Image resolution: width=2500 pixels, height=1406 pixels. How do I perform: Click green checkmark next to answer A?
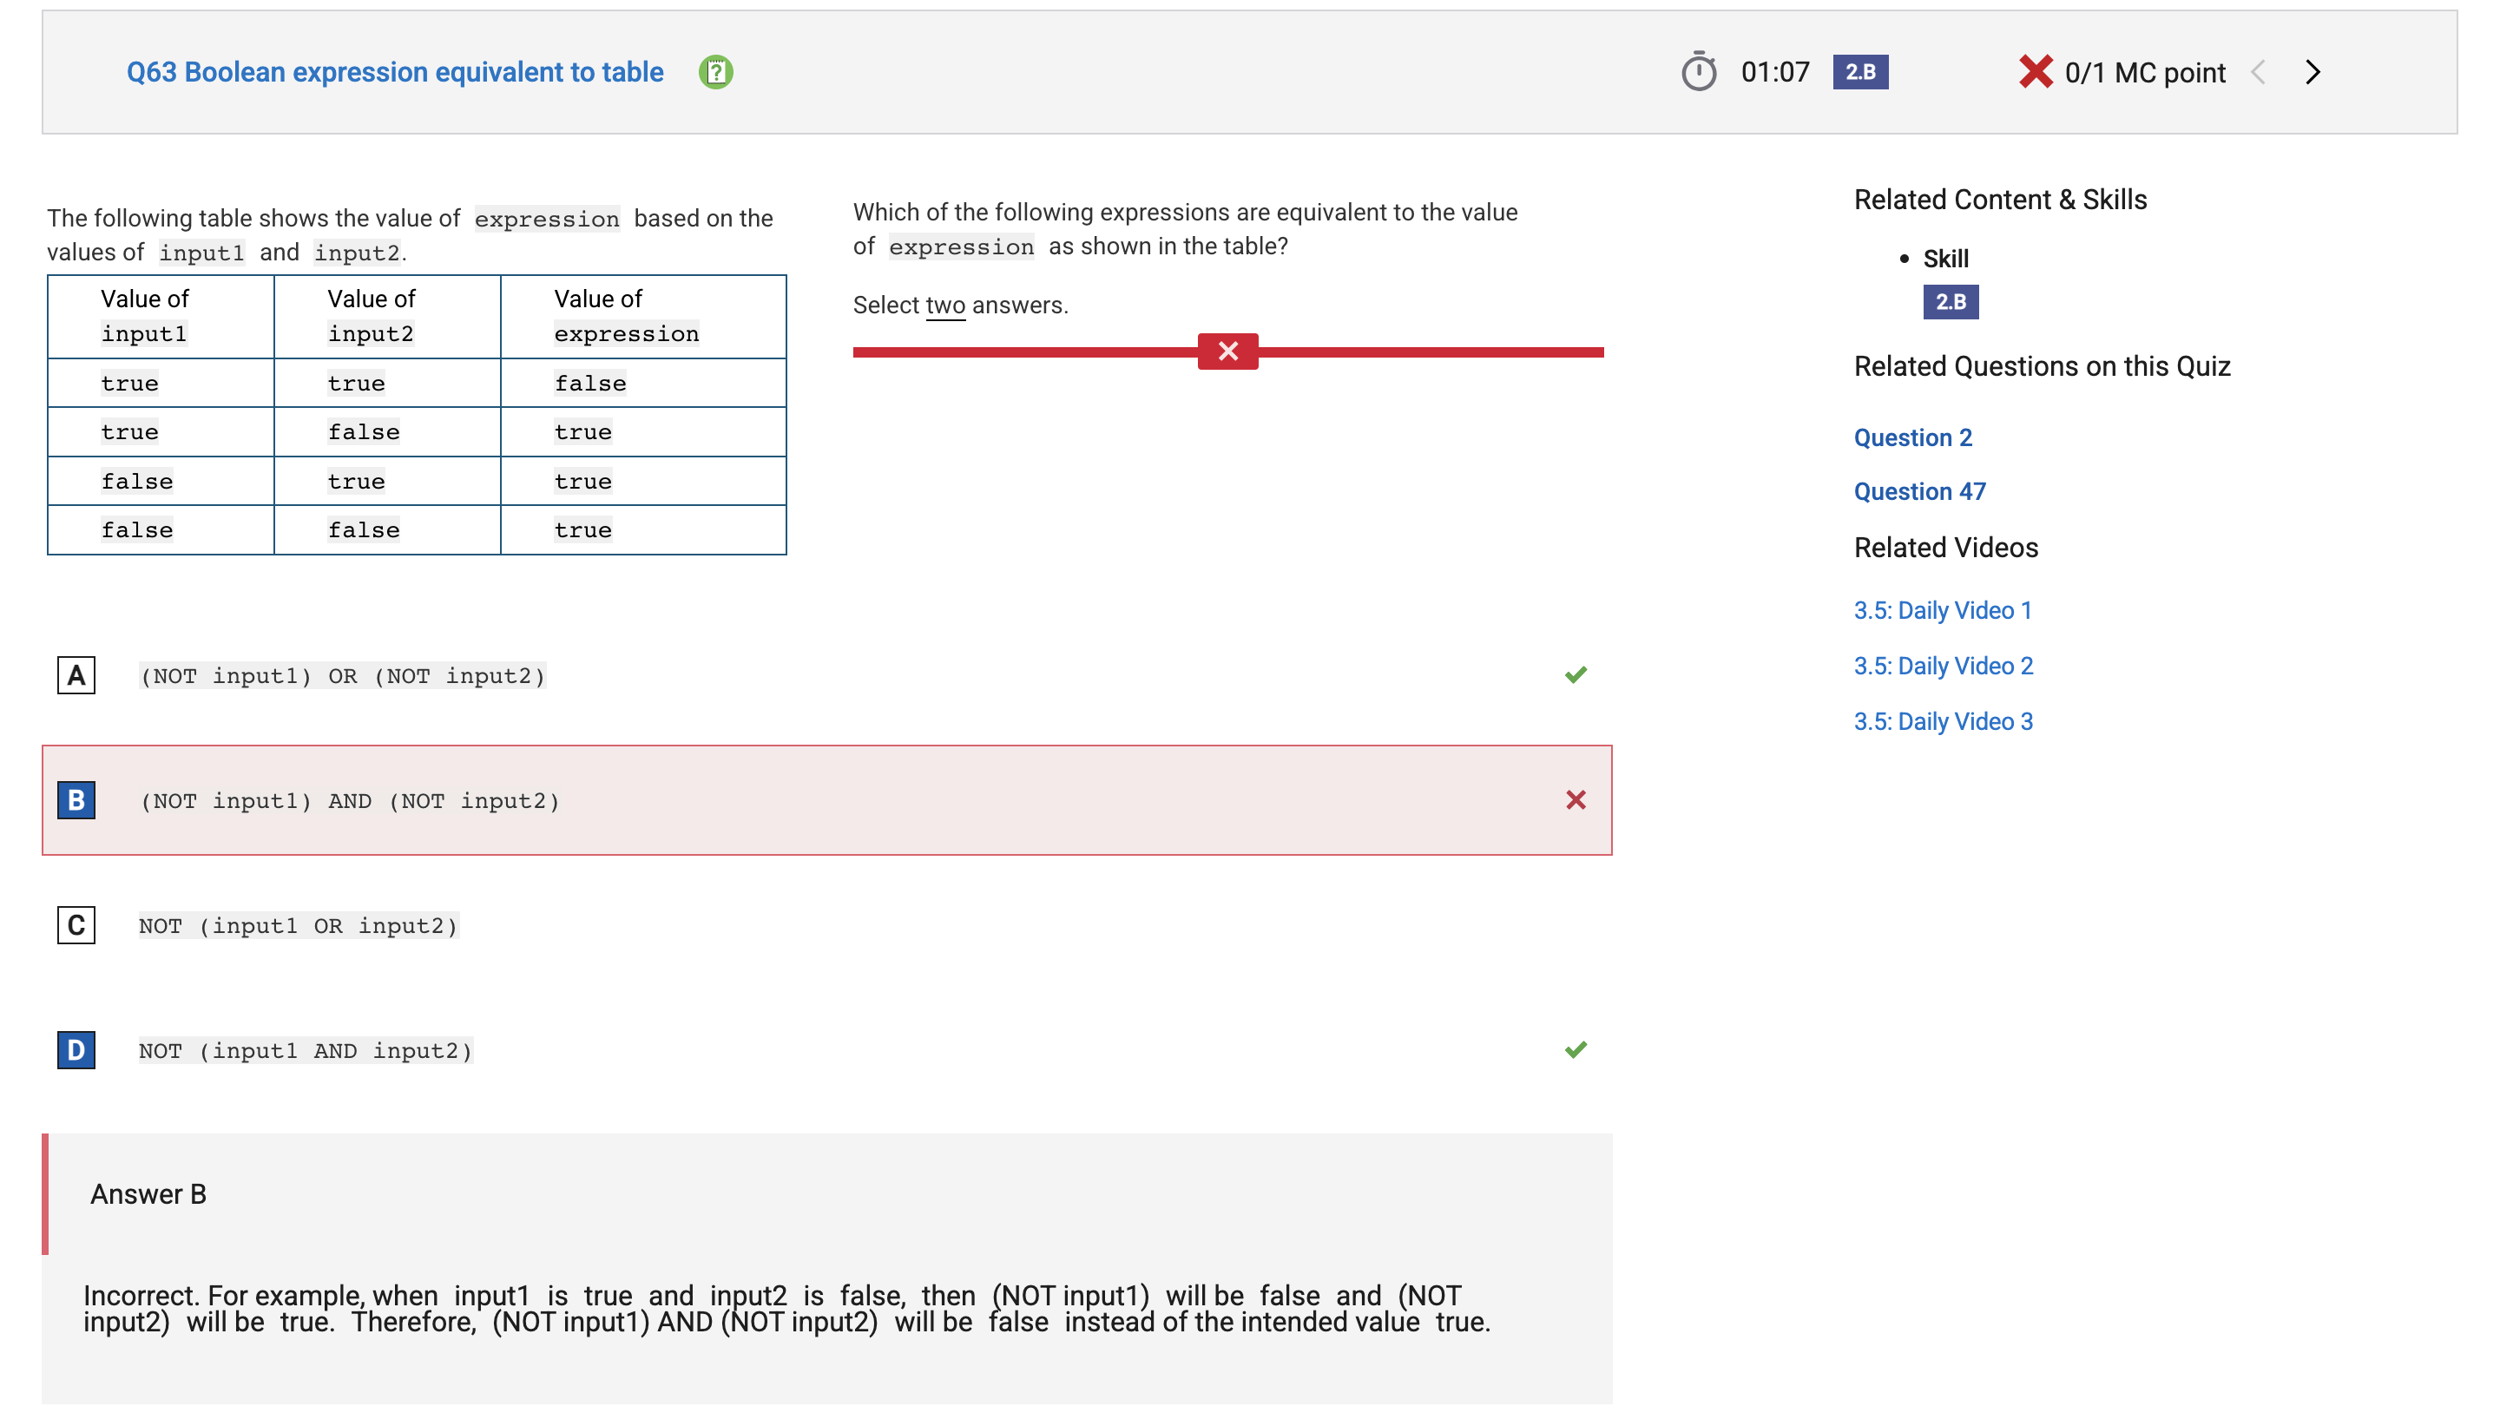[x=1576, y=674]
